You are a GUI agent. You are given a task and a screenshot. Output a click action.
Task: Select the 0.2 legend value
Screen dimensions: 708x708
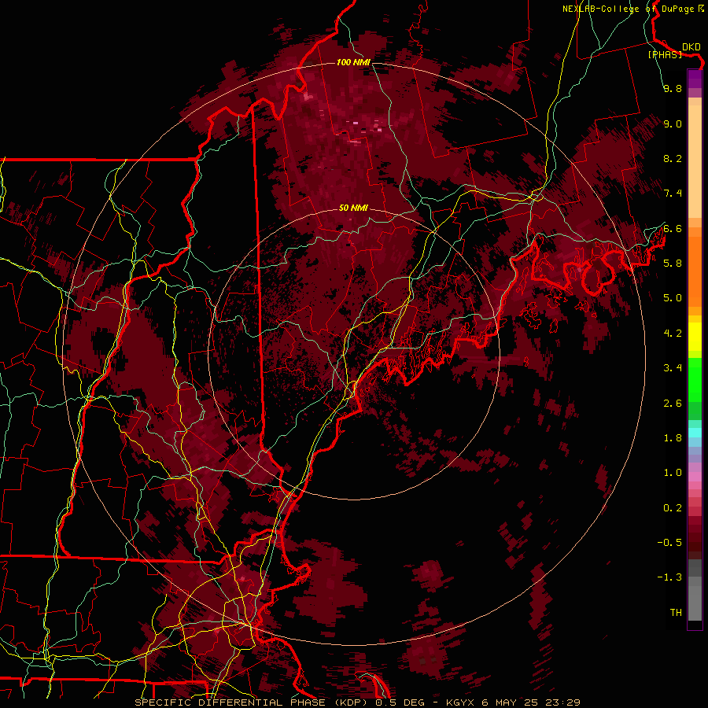click(x=673, y=508)
